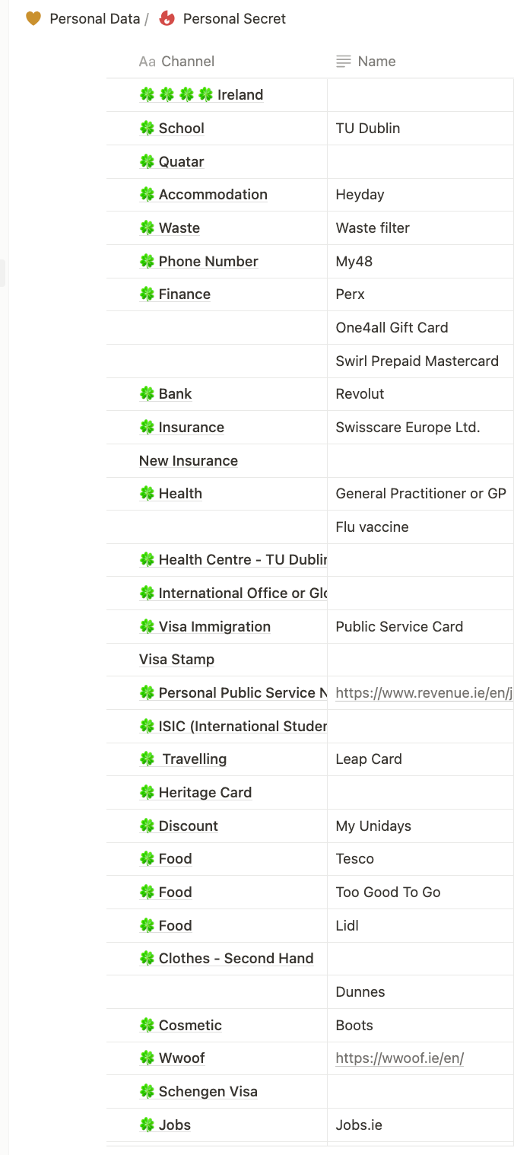Open the New Insurance entry
Screen dimensions: 514x1155
(x=188, y=460)
